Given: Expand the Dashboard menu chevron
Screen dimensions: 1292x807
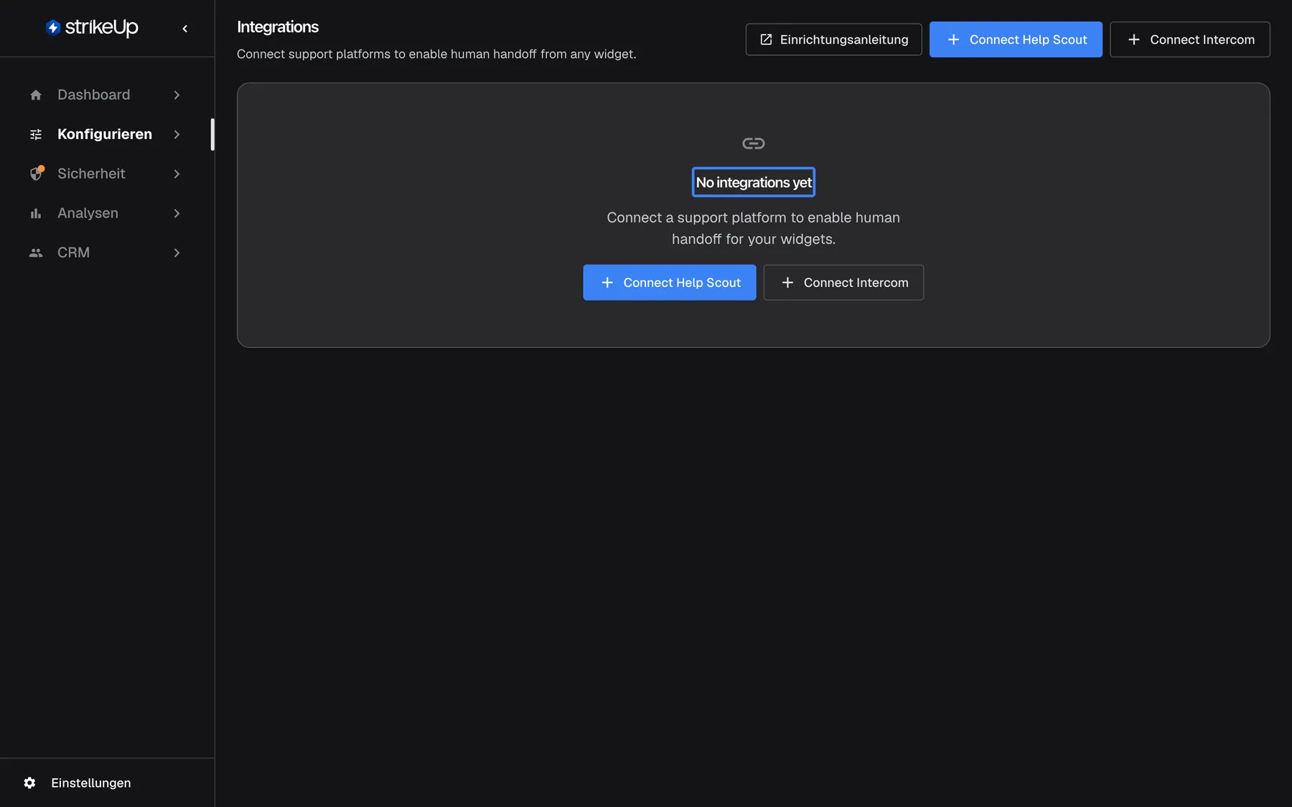Looking at the screenshot, I should 177,95.
